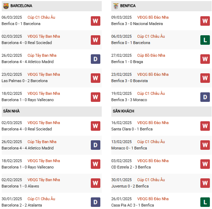The image size is (212, 209).
Task: Click W badge for Santa Clara 0 - 1 Benfica
Action: click(x=205, y=126)
